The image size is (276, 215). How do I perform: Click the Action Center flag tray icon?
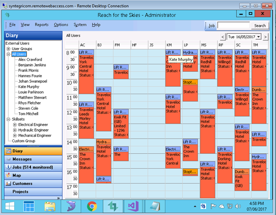[213, 206]
